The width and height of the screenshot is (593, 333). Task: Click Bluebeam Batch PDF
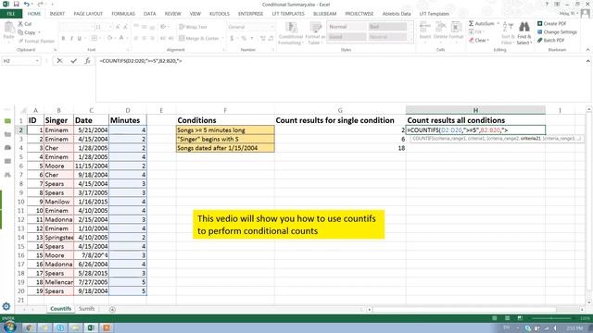point(550,40)
